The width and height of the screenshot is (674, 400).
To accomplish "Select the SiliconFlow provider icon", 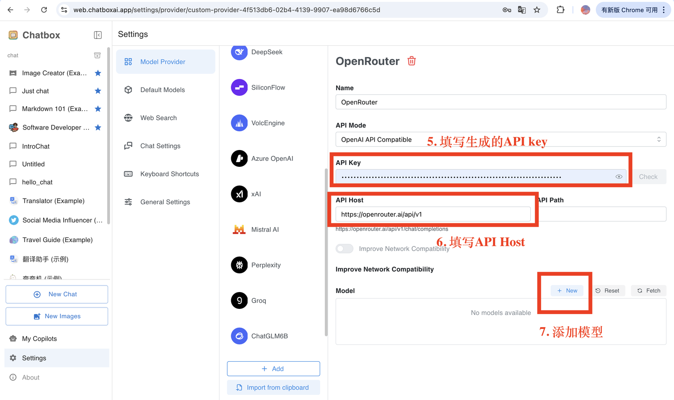I will click(239, 87).
